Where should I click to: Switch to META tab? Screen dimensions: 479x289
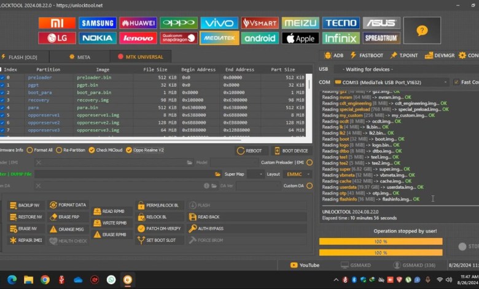80,57
